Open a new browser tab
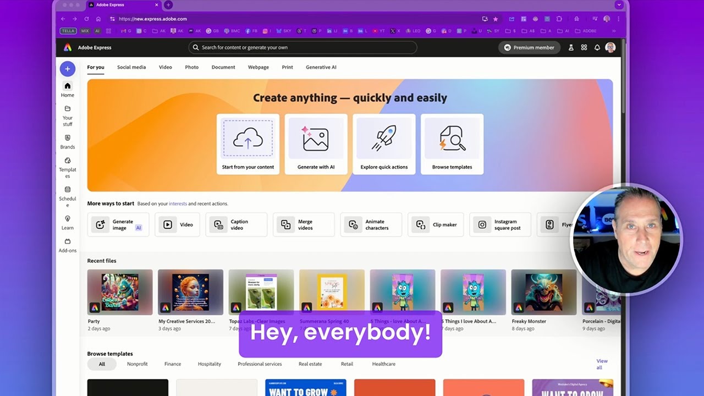 pos(168,5)
